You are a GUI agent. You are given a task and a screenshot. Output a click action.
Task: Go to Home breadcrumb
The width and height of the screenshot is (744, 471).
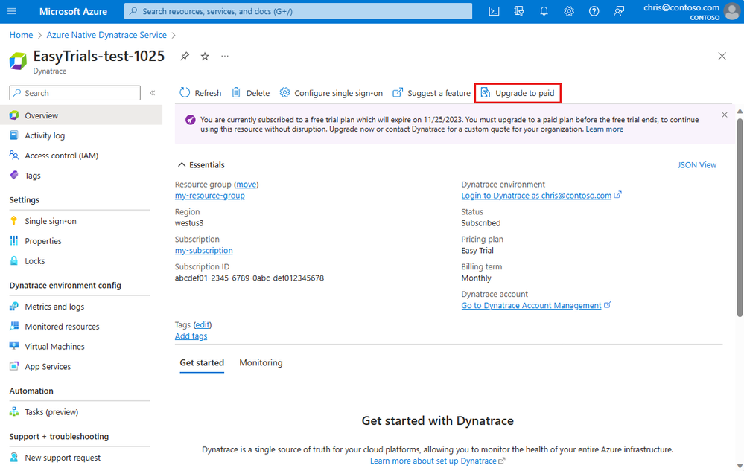[22, 35]
